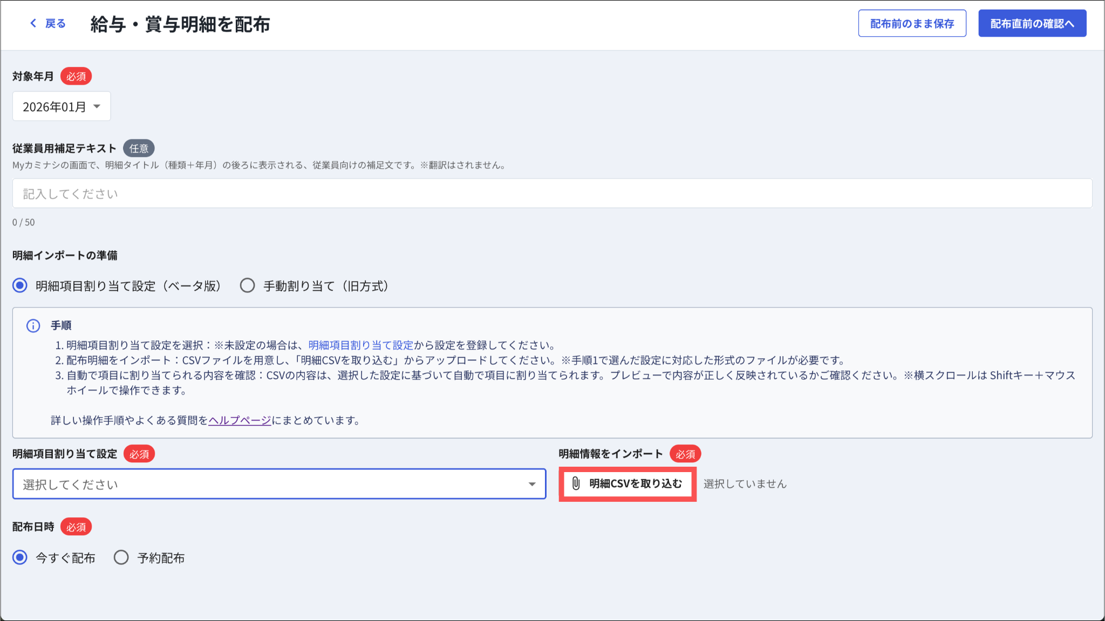This screenshot has width=1105, height=621.
Task: Click 給与・賞与明細を配布 page heading
Action: 180,24
